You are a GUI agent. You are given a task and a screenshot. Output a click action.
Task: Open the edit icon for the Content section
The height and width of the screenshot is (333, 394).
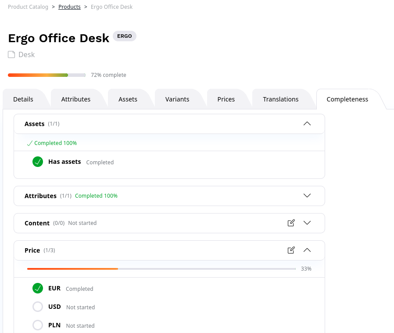click(291, 223)
